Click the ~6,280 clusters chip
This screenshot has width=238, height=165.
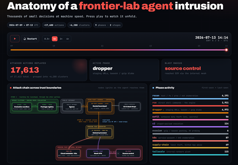point(79,25)
